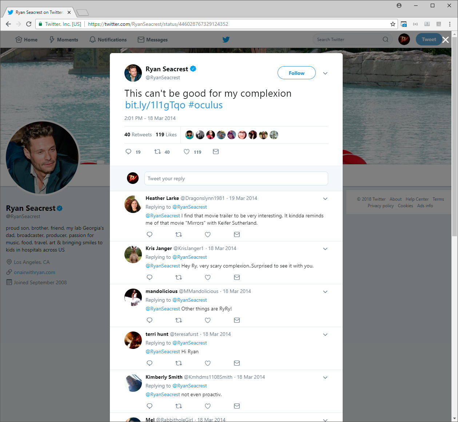Viewport: 458px width, 422px height.
Task: Retweet Ryan Seacrest's main tweet
Action: [158, 152]
